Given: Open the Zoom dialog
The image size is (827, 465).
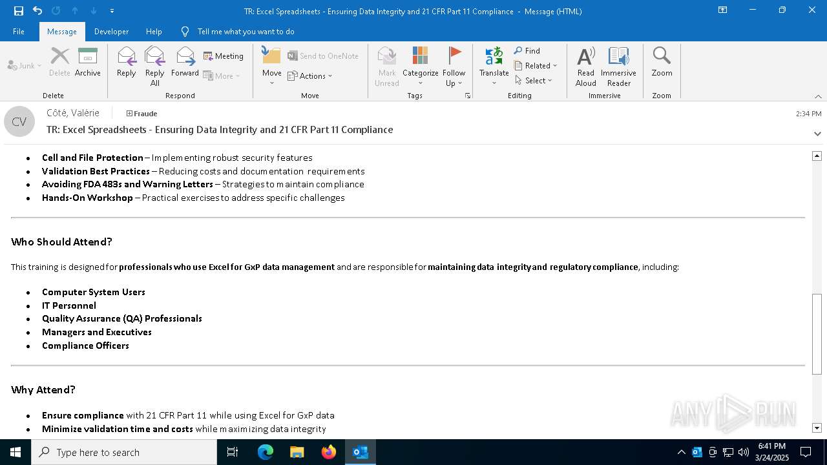Looking at the screenshot, I should point(662,63).
